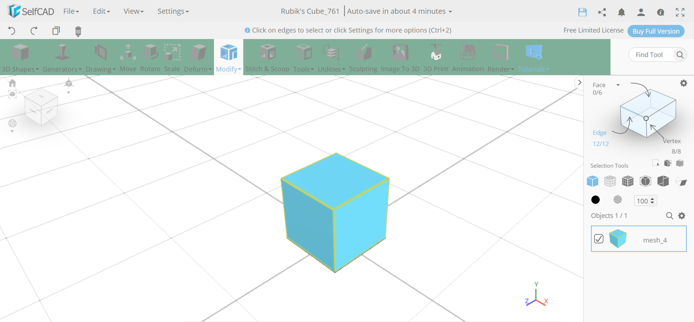Image resolution: width=694 pixels, height=322 pixels.
Task: Toggle the dark gridded-cube selection tool
Action: 628,181
